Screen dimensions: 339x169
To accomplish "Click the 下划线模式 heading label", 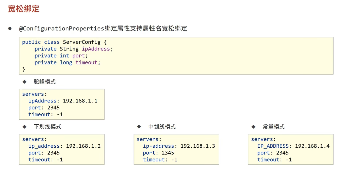I will pyautogui.click(x=47, y=127).
